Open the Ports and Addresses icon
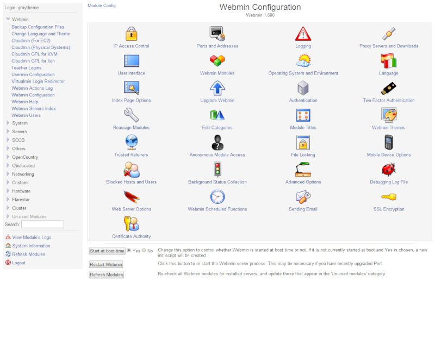The image size is (435, 348). (x=217, y=34)
